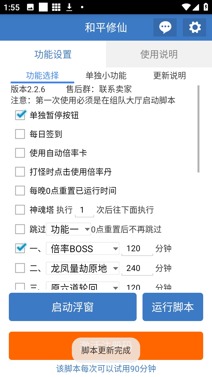Tap the image icon in status bar
This screenshot has height=377, width=212.
click(x=30, y=7)
